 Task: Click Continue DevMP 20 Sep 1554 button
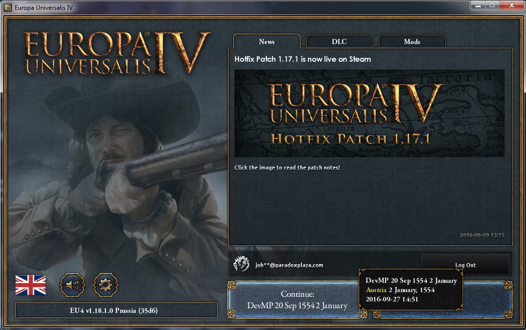[297, 299]
